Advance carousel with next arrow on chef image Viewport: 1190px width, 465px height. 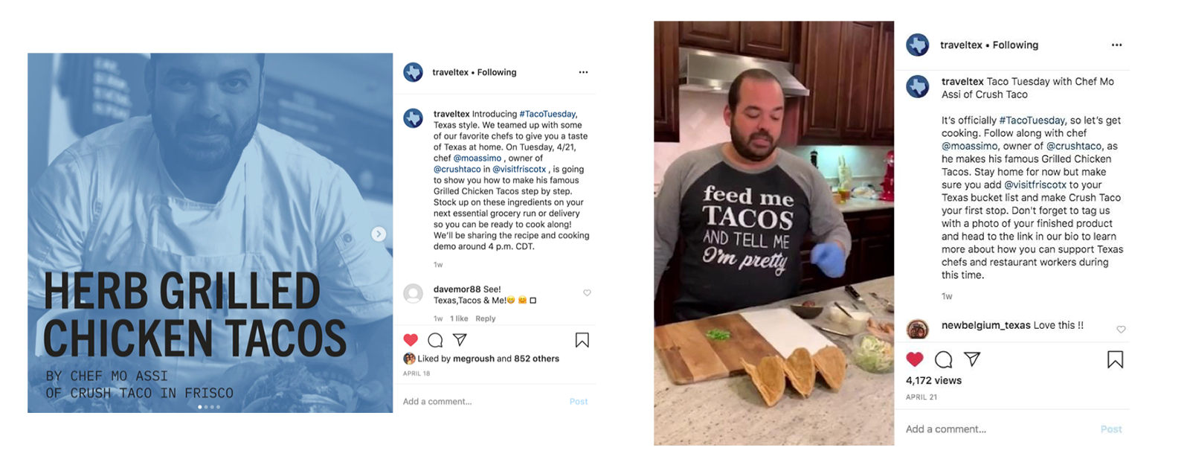[379, 234]
